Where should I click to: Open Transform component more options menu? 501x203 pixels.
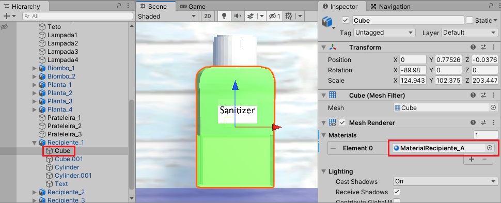[x=494, y=48]
